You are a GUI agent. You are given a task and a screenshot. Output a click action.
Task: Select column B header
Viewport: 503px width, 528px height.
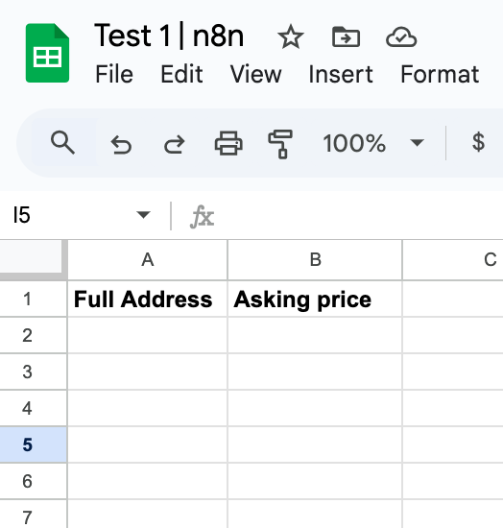click(315, 259)
